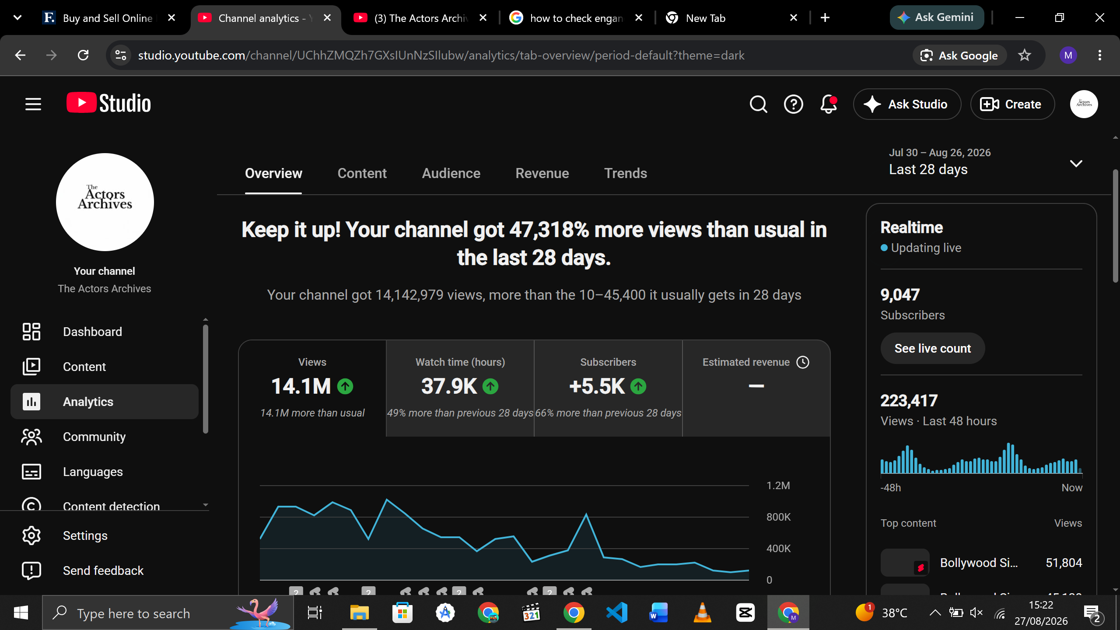This screenshot has width=1120, height=630.
Task: Click the browser address bar URL
Action: pos(441,55)
